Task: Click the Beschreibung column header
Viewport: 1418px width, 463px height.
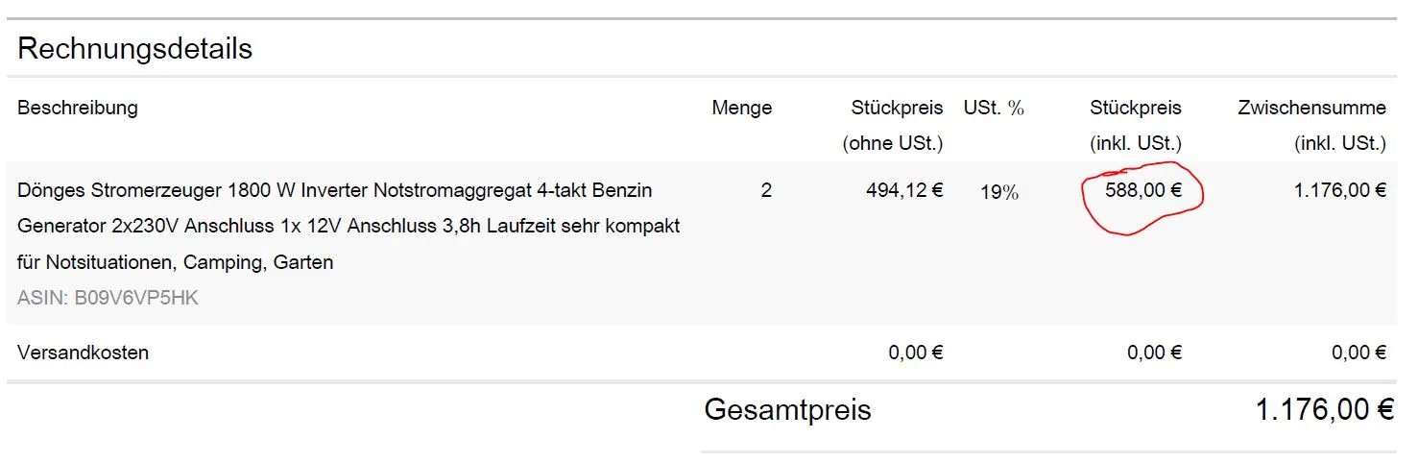Action: coord(77,108)
